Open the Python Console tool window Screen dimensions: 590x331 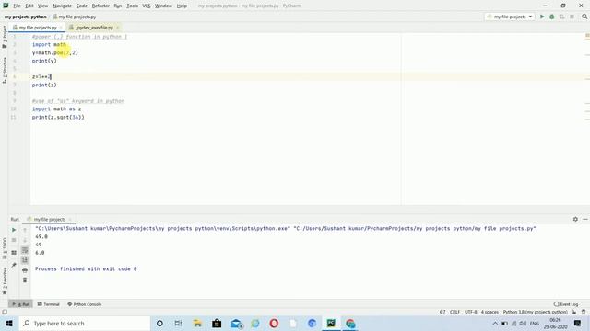(84, 304)
